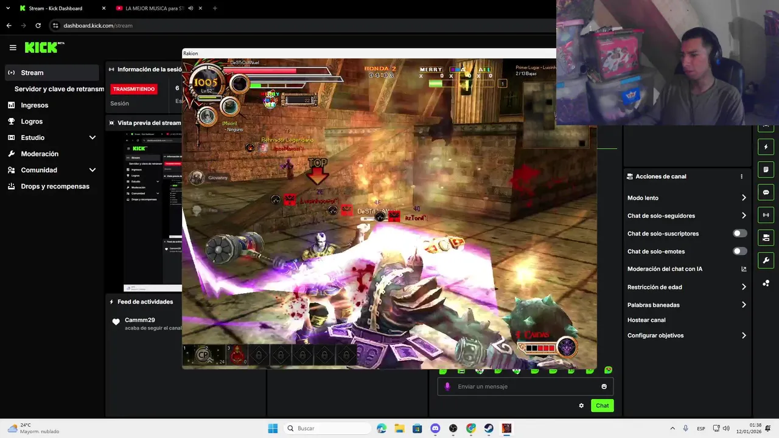The width and height of the screenshot is (779, 438).
Task: Click the Enviar un mensaje field
Action: coord(525,386)
